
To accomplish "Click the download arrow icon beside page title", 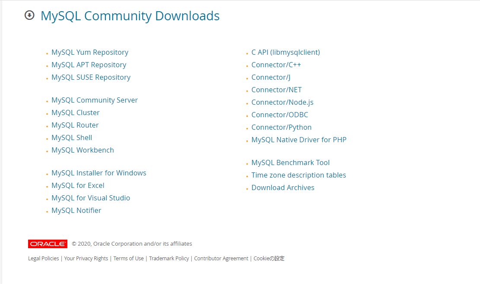I will pyautogui.click(x=29, y=16).
